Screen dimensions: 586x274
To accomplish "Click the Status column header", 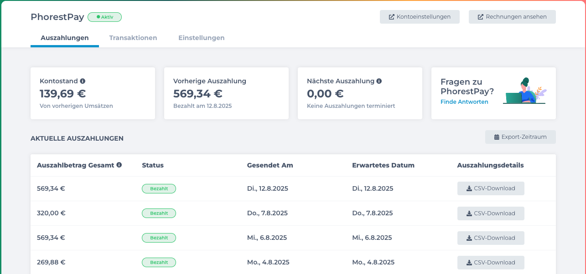I will (x=153, y=165).
